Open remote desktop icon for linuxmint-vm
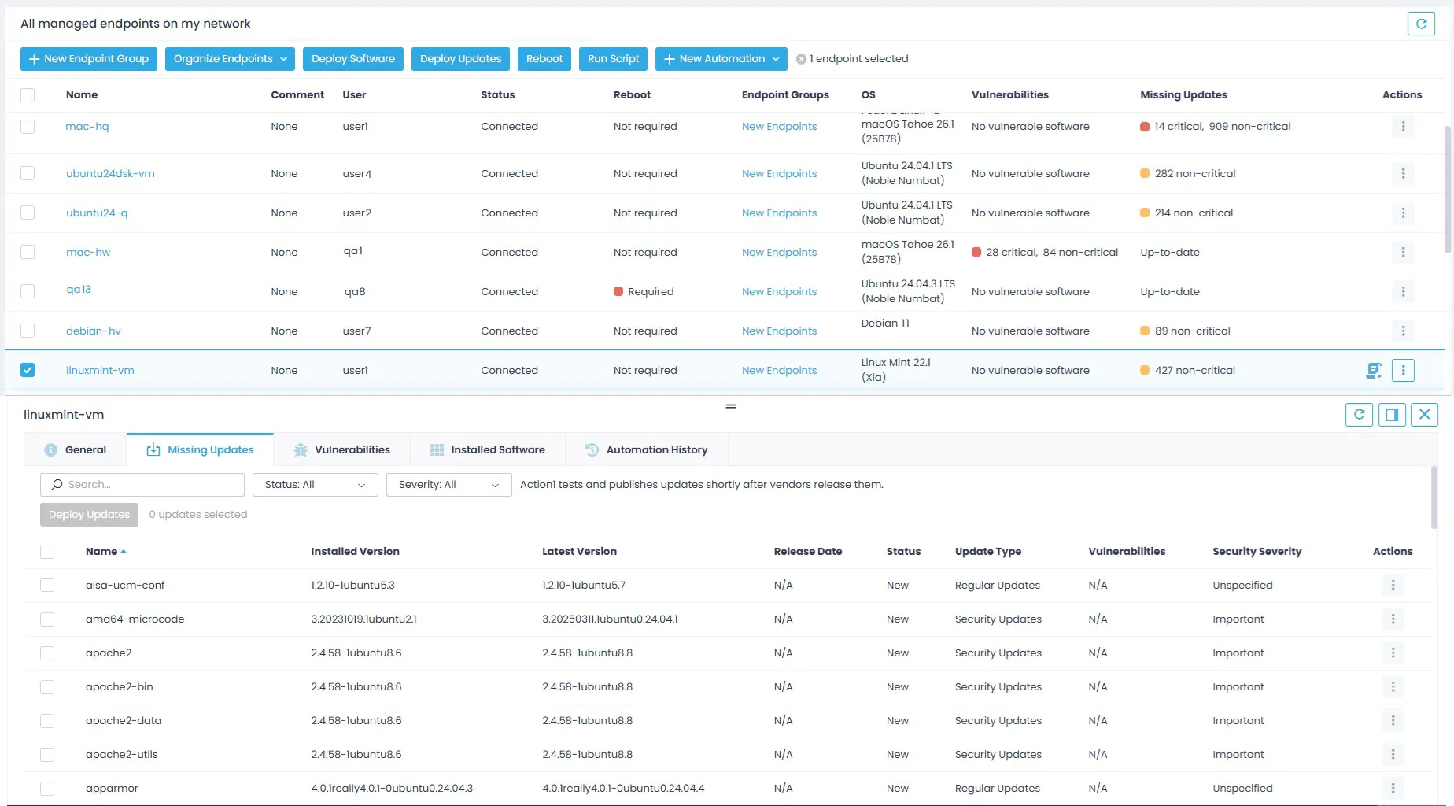 1374,371
